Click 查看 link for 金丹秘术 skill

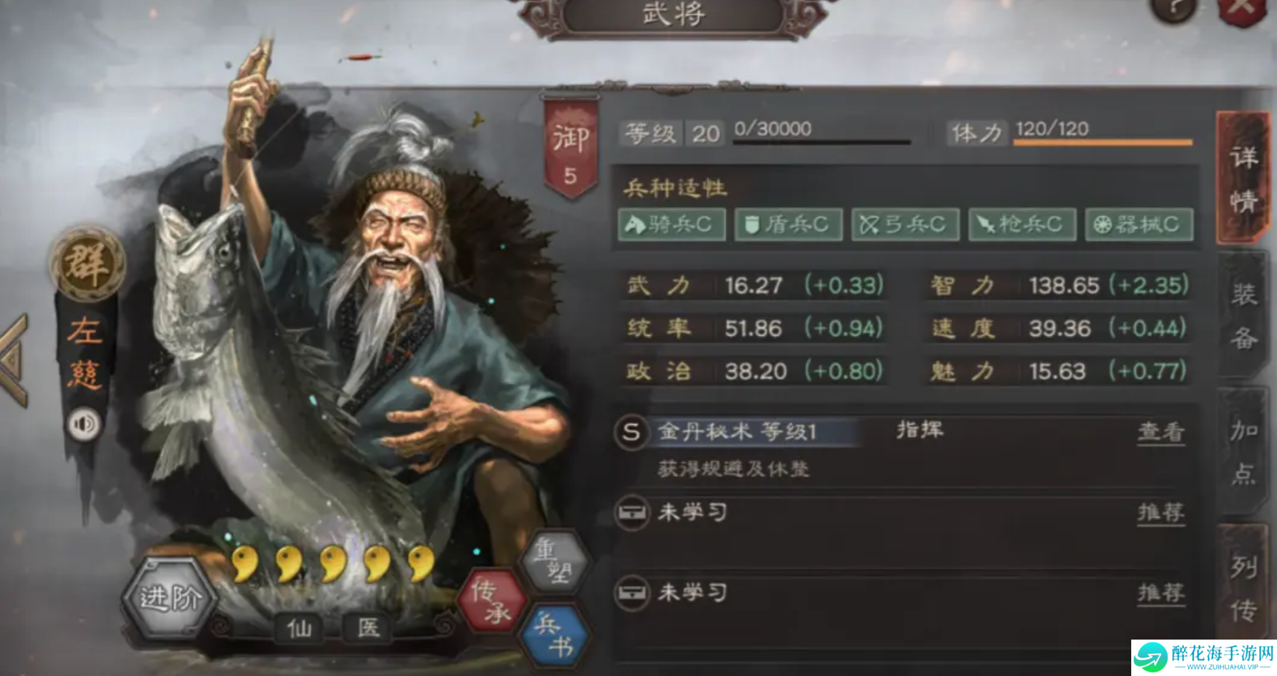[x=1161, y=432]
